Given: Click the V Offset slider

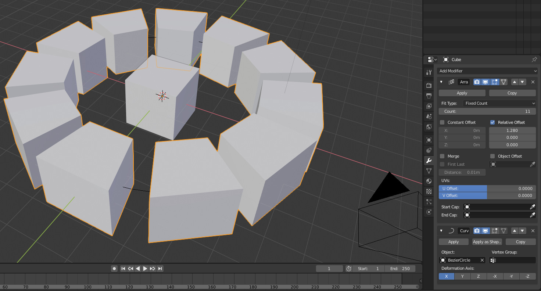Looking at the screenshot, I should click(487, 195).
